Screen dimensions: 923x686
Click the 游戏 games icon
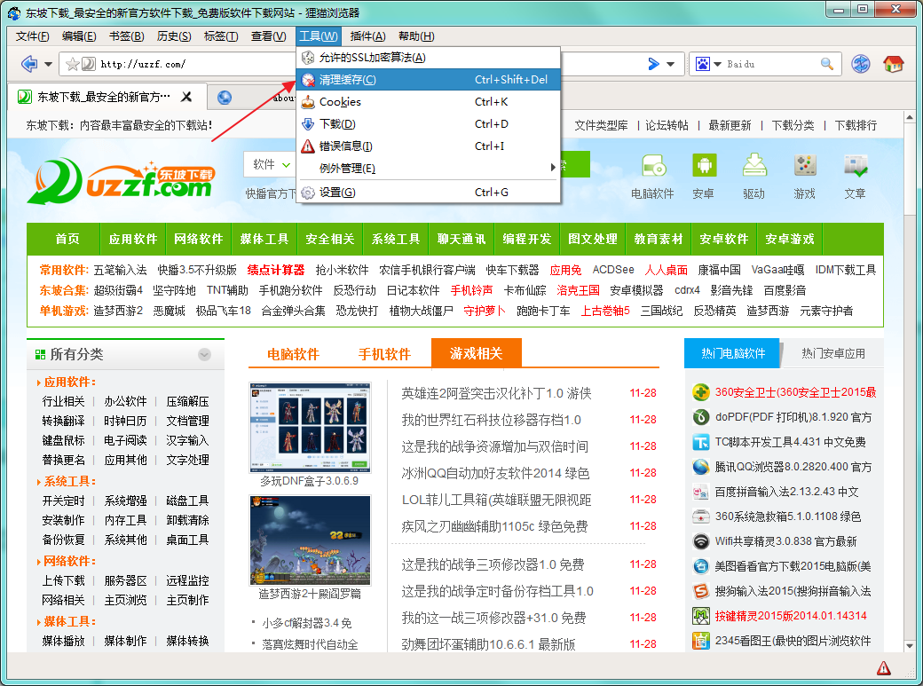tap(805, 165)
